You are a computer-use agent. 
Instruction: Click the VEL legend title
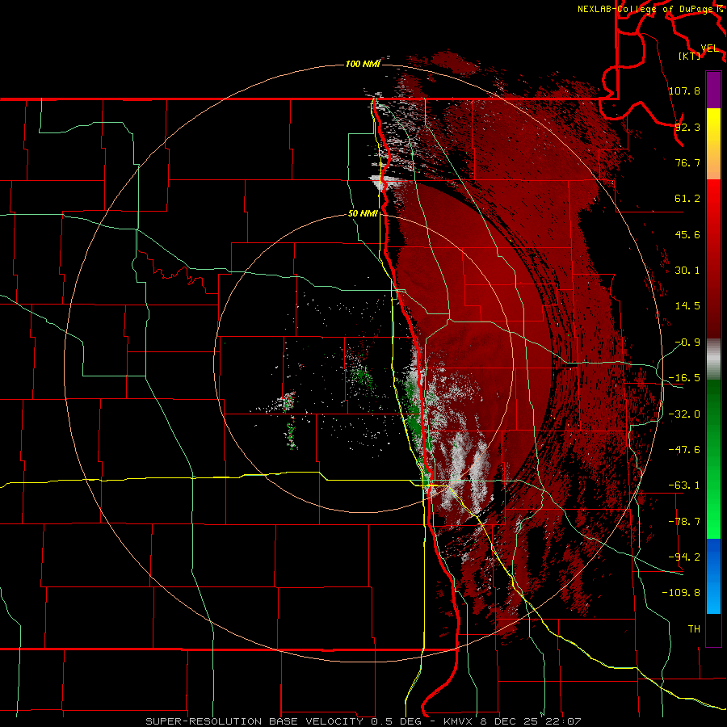(709, 48)
